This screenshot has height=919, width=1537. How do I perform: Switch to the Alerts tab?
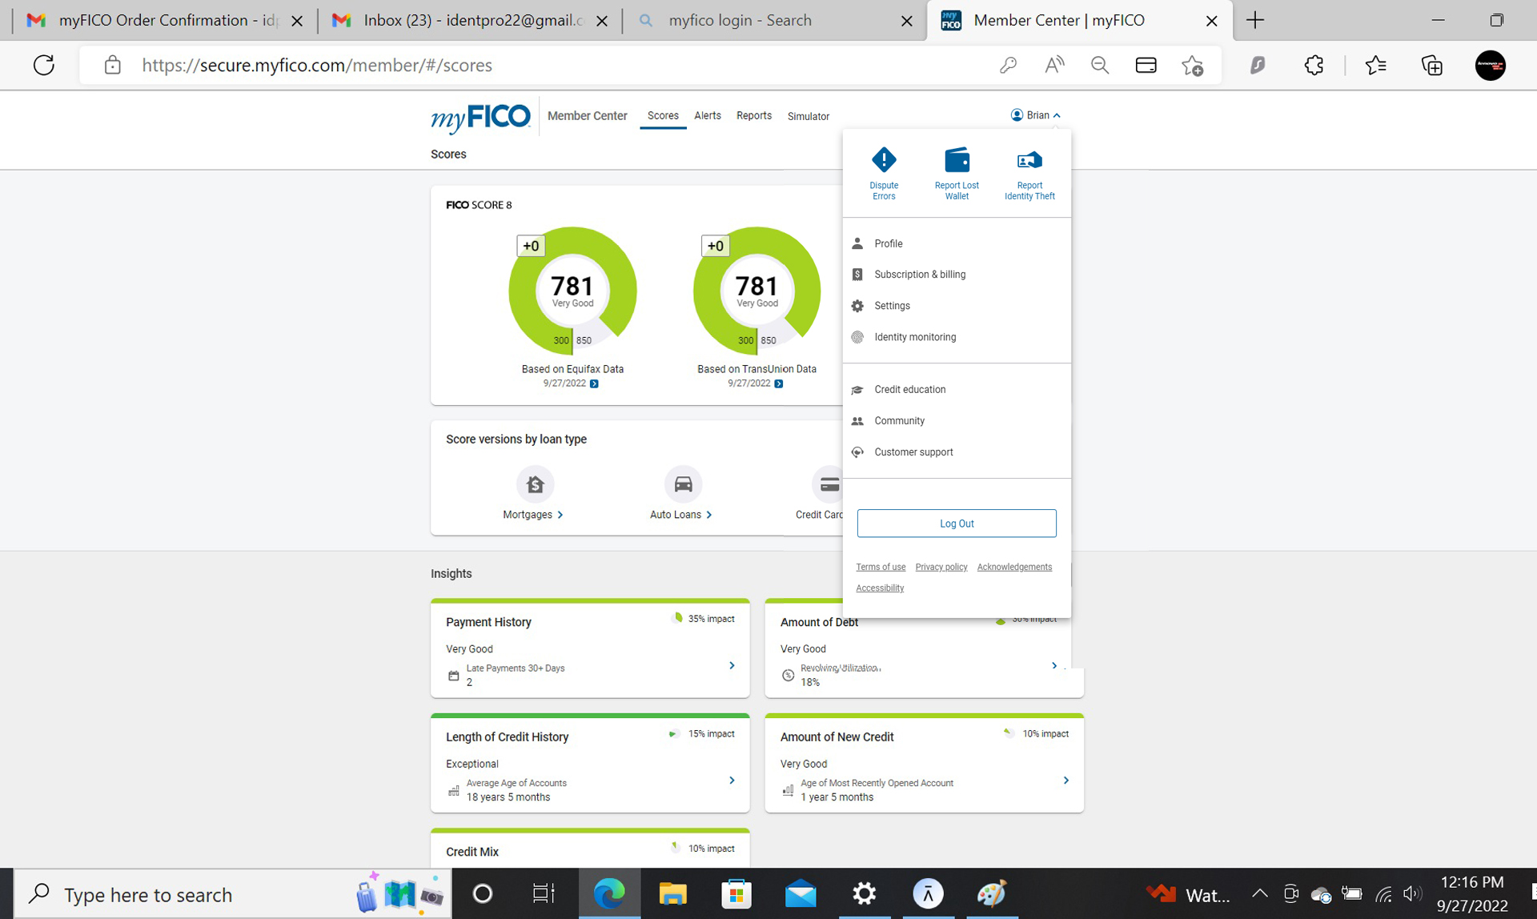tap(707, 116)
